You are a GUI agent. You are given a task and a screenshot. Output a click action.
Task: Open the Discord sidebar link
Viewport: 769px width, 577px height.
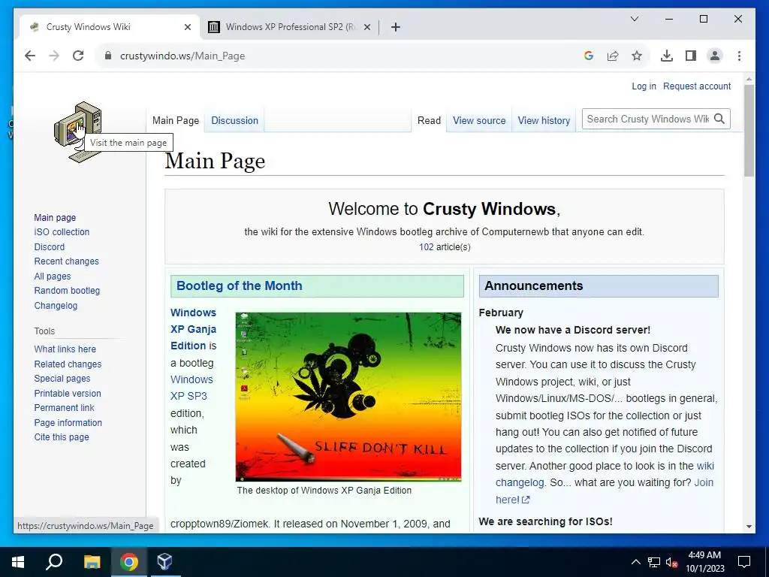[x=49, y=246]
